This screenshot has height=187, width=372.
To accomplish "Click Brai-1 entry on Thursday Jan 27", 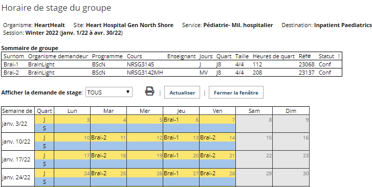I will tap(171, 173).
